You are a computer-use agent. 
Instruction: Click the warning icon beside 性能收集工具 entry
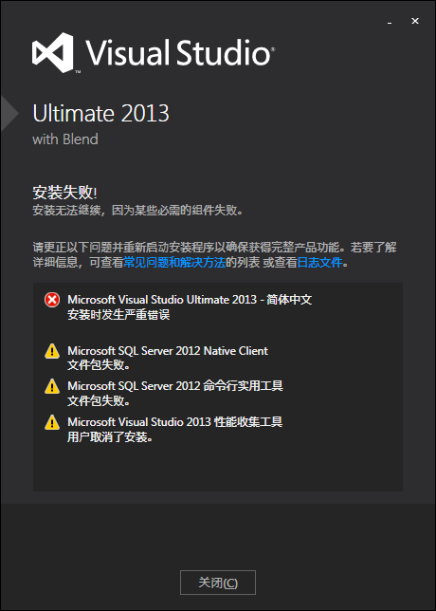52,422
